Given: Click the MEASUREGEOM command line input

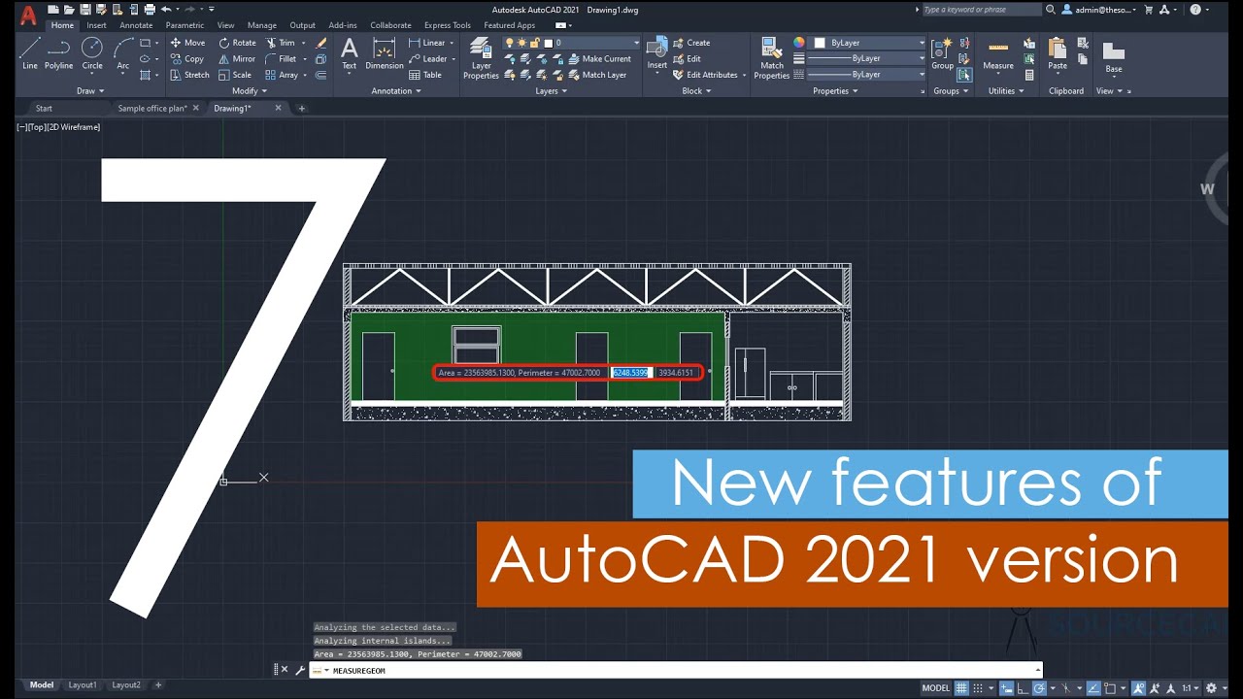Looking at the screenshot, I should point(675,670).
